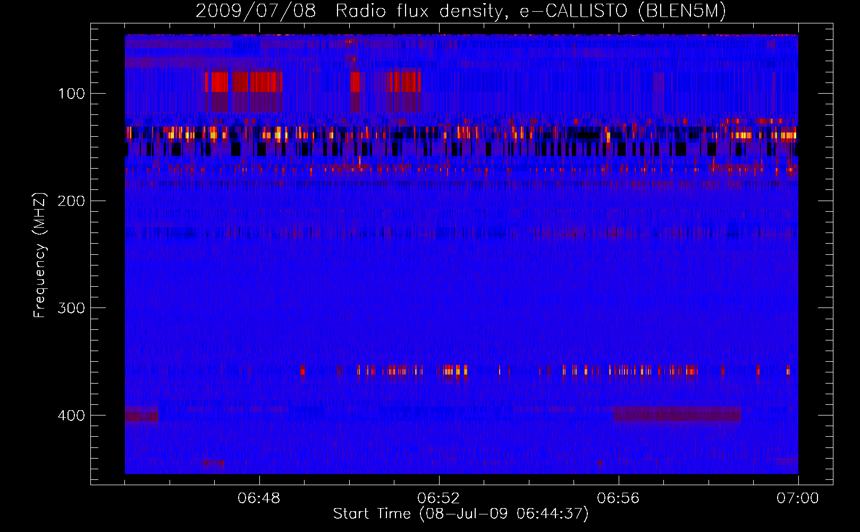Click the 06:48 time tick label
Screen dimensions: 860x532
point(259,498)
